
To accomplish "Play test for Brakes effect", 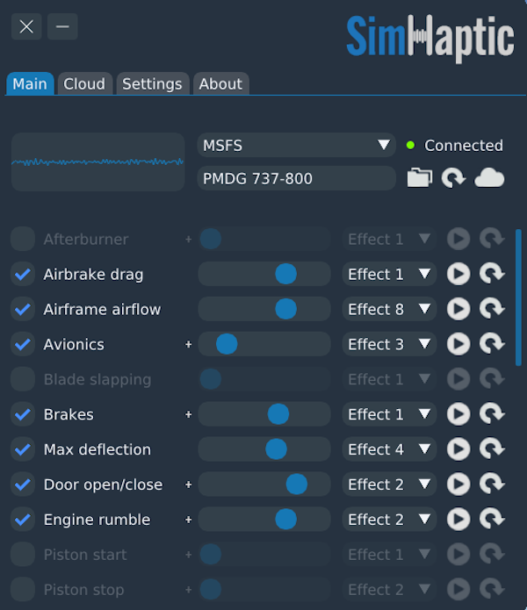I will point(458,414).
